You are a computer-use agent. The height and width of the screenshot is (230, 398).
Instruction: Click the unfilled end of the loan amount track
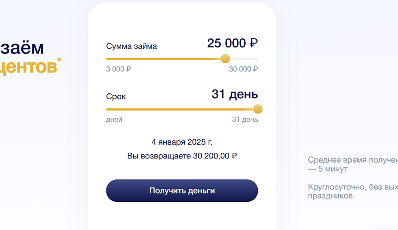tap(245, 59)
